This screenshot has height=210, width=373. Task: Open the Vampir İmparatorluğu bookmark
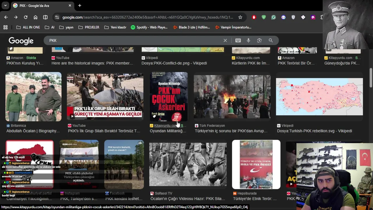pos(233,27)
